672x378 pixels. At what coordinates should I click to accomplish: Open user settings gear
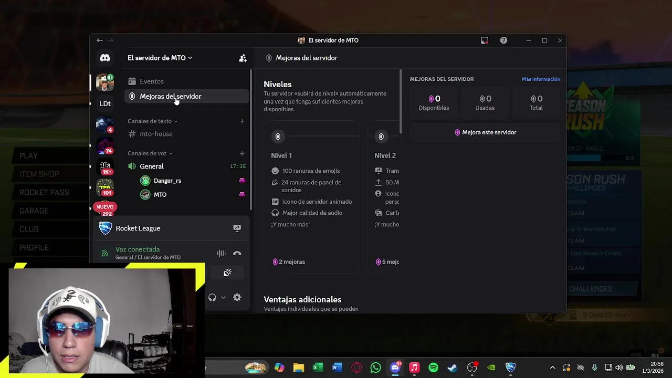[x=237, y=298]
